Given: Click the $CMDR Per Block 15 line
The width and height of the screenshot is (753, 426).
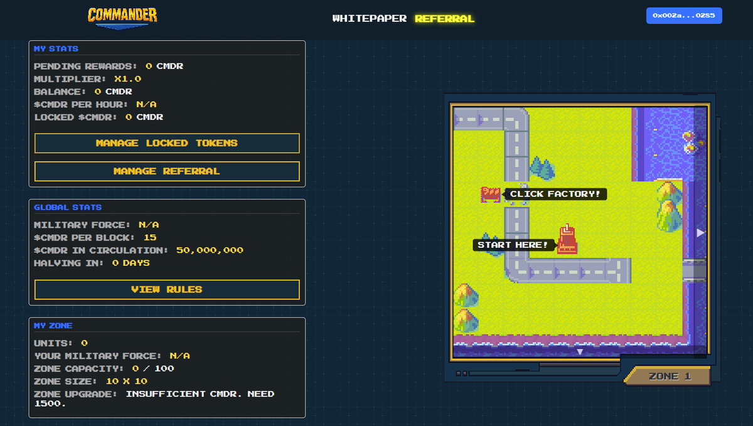Looking at the screenshot, I should 95,238.
